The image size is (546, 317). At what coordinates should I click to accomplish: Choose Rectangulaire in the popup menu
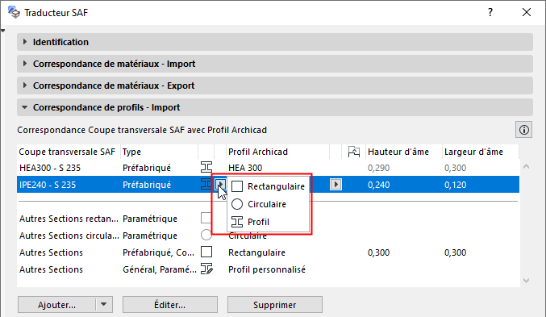pos(268,186)
